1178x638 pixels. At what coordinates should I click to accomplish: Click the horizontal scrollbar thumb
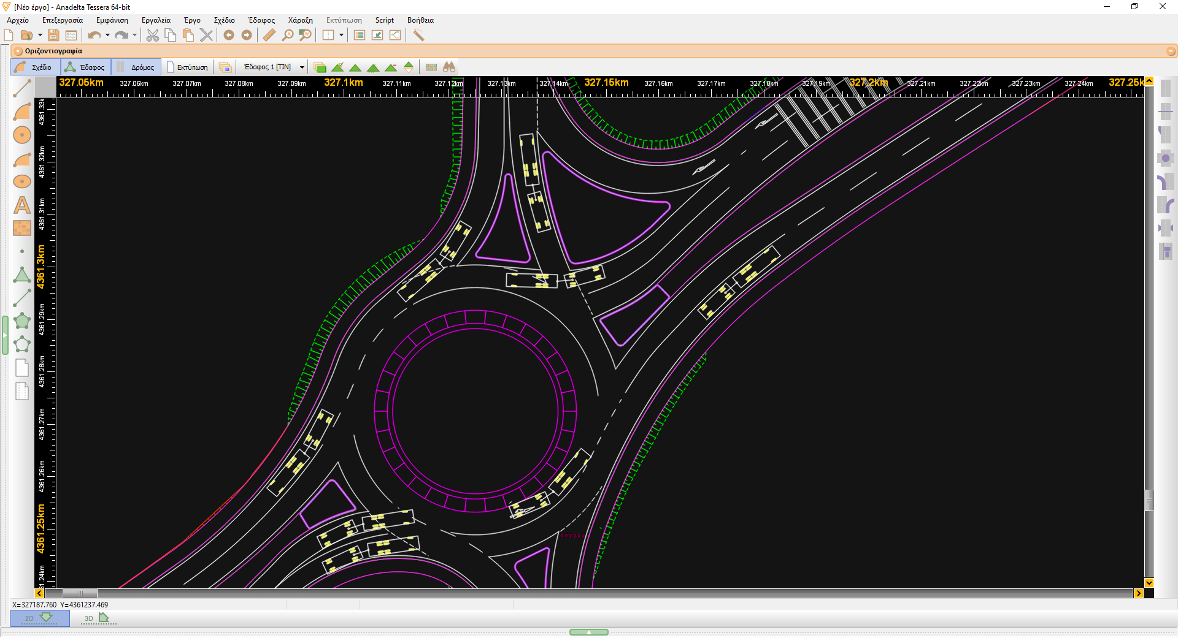click(x=80, y=593)
